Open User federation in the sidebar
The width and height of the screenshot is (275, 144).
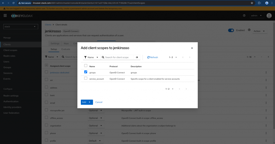(x=21, y=113)
